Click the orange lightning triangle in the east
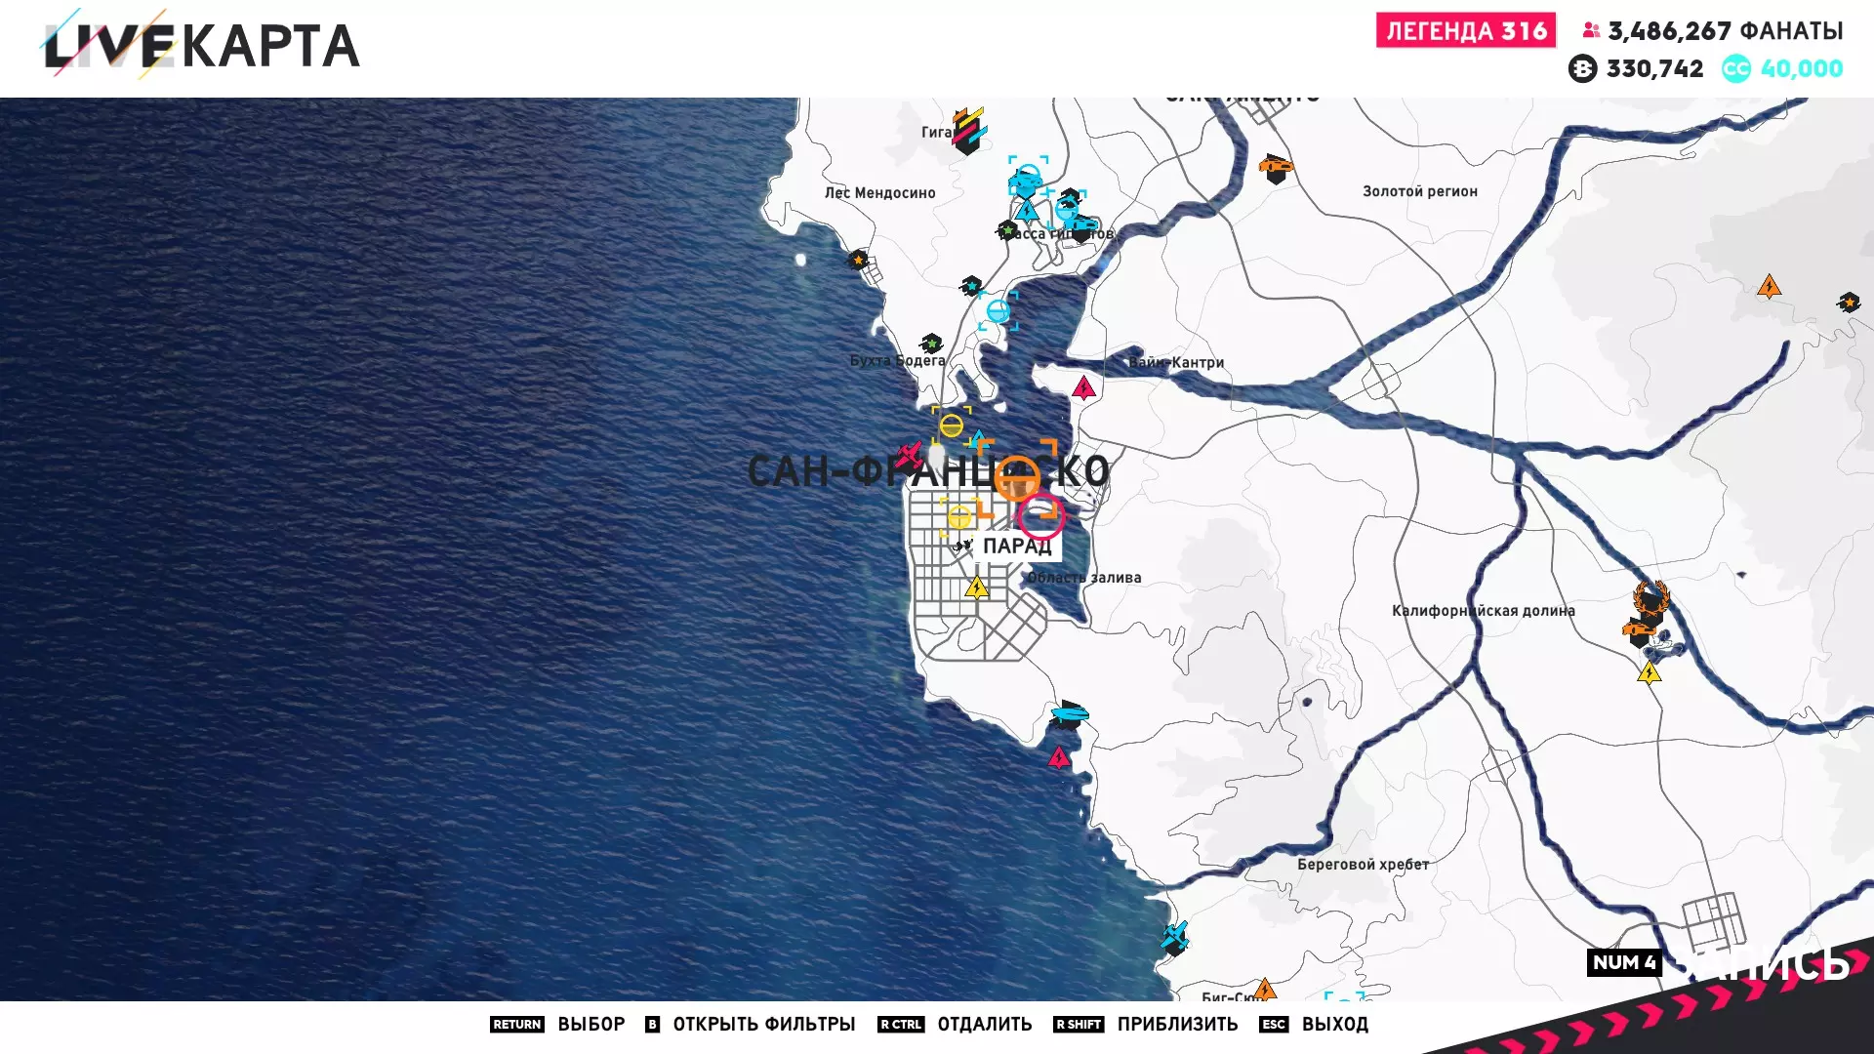The height and width of the screenshot is (1054, 1874). pyautogui.click(x=1769, y=287)
